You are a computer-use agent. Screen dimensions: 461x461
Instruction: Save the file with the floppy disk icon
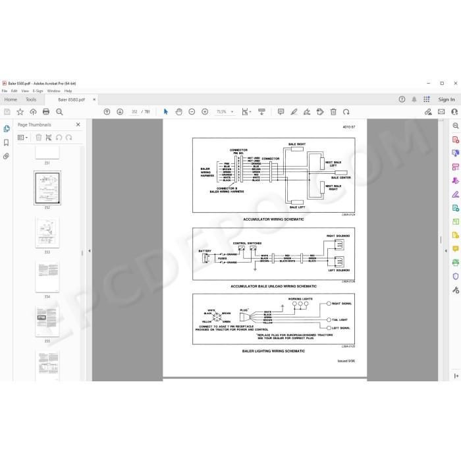tap(7, 112)
